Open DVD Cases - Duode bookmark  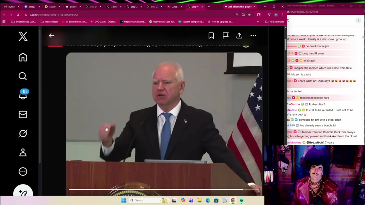(104, 22)
